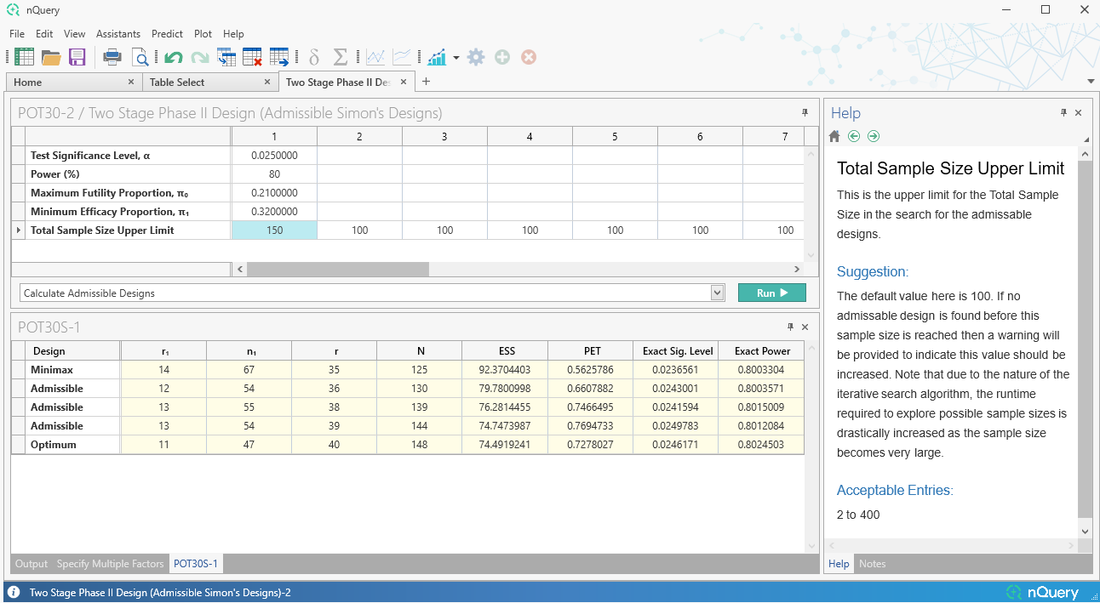Switch to the Table Select tab
Image resolution: width=1100 pixels, height=603 pixels.
click(177, 82)
